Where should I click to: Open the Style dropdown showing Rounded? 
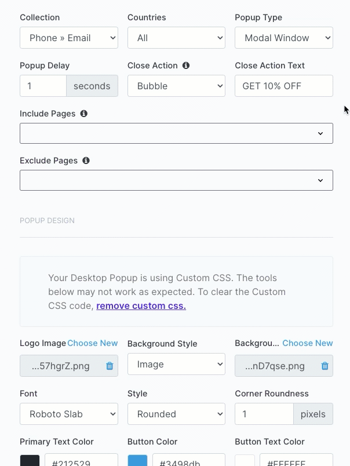click(x=177, y=414)
